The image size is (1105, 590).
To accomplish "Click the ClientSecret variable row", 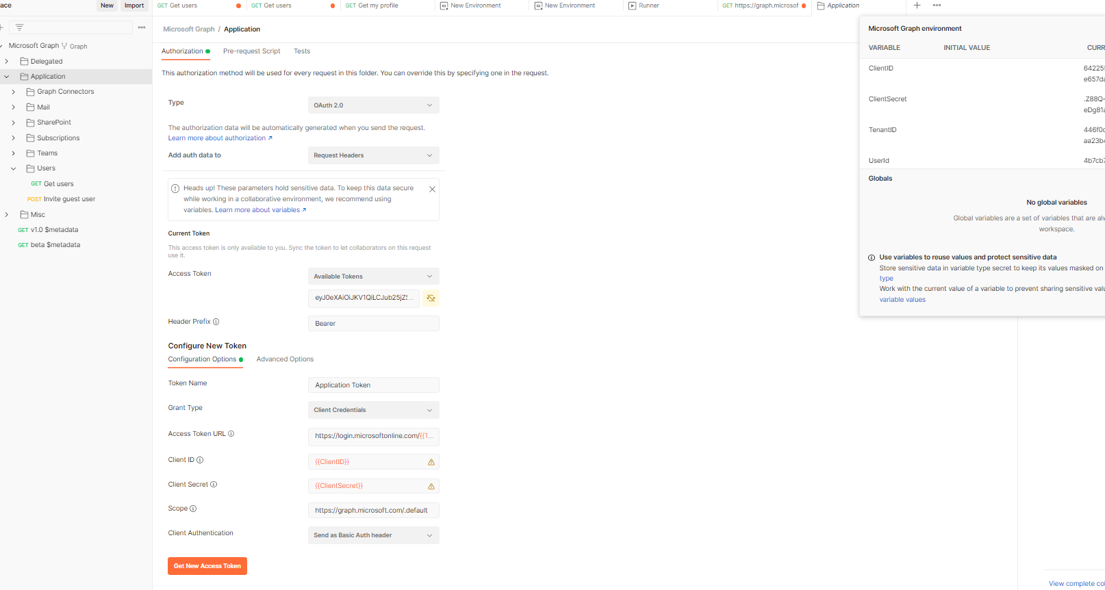I will 982,105.
